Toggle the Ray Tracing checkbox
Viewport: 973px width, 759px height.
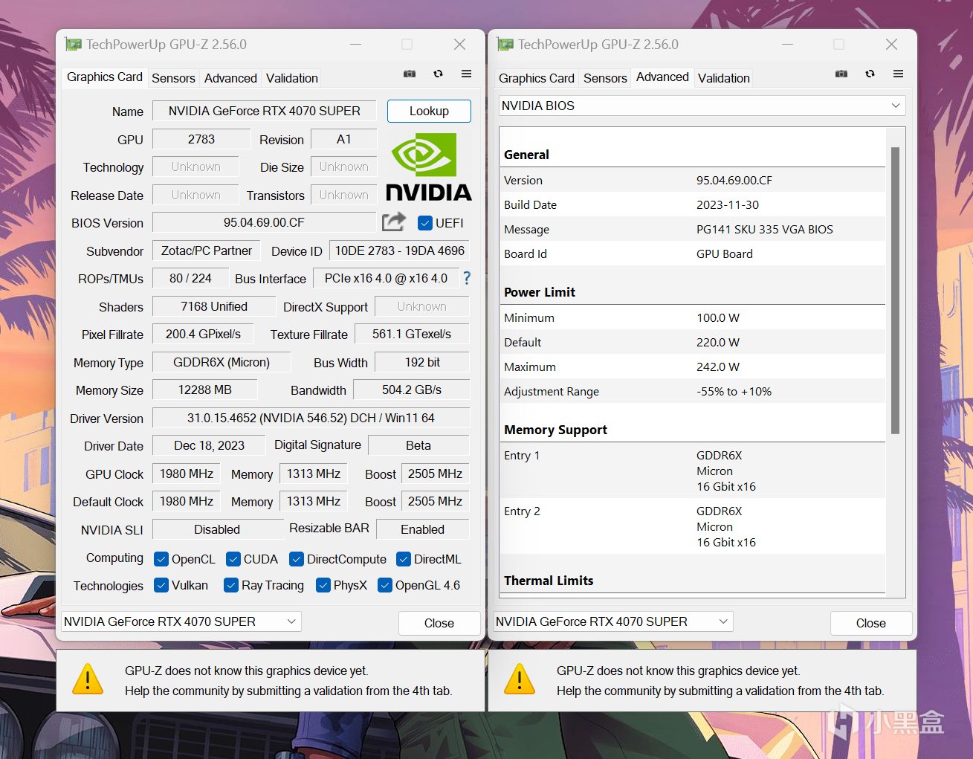pyautogui.click(x=231, y=585)
